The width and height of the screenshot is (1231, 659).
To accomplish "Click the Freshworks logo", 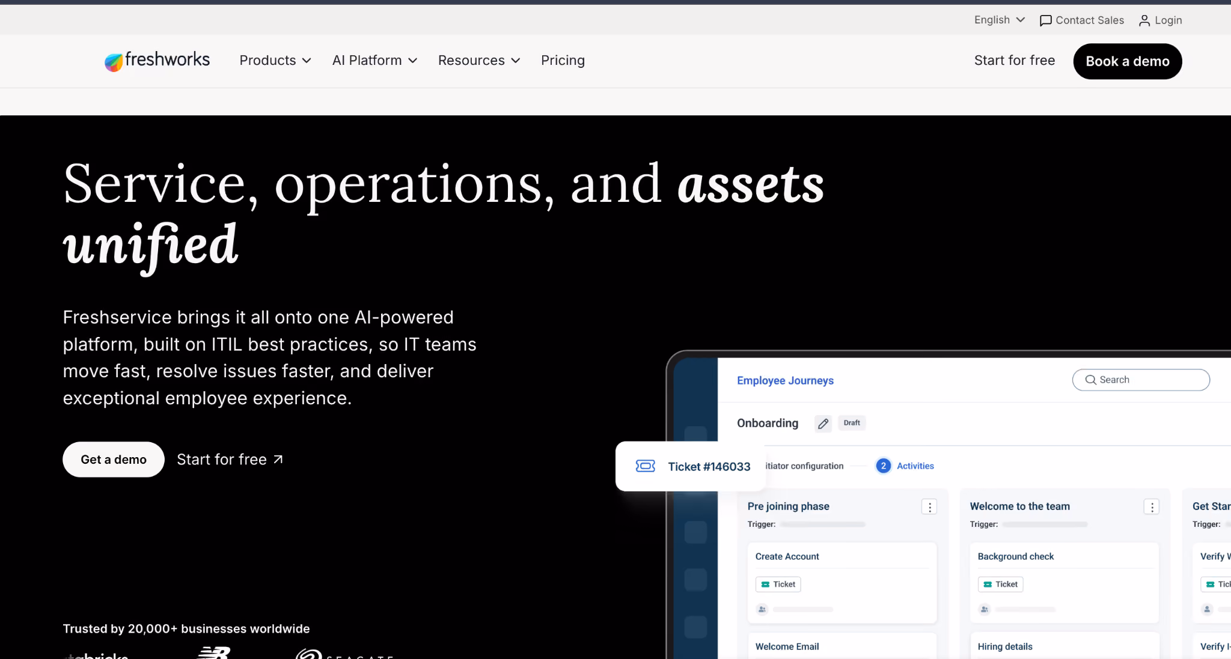I will tap(157, 61).
